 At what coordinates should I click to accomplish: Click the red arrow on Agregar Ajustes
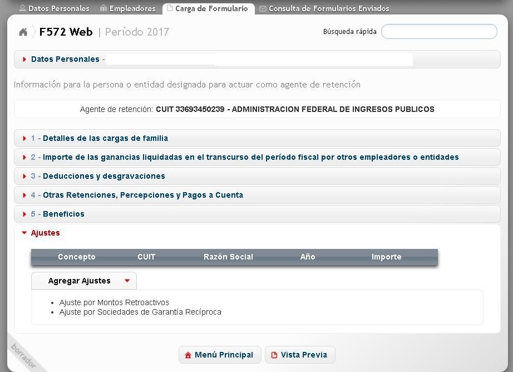[127, 281]
